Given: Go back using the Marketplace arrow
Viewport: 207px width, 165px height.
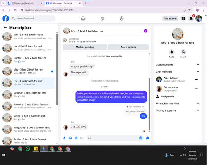Looking at the screenshot, I should 5,28.
